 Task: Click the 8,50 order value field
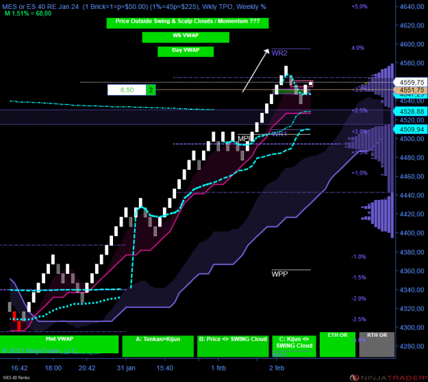pos(127,90)
